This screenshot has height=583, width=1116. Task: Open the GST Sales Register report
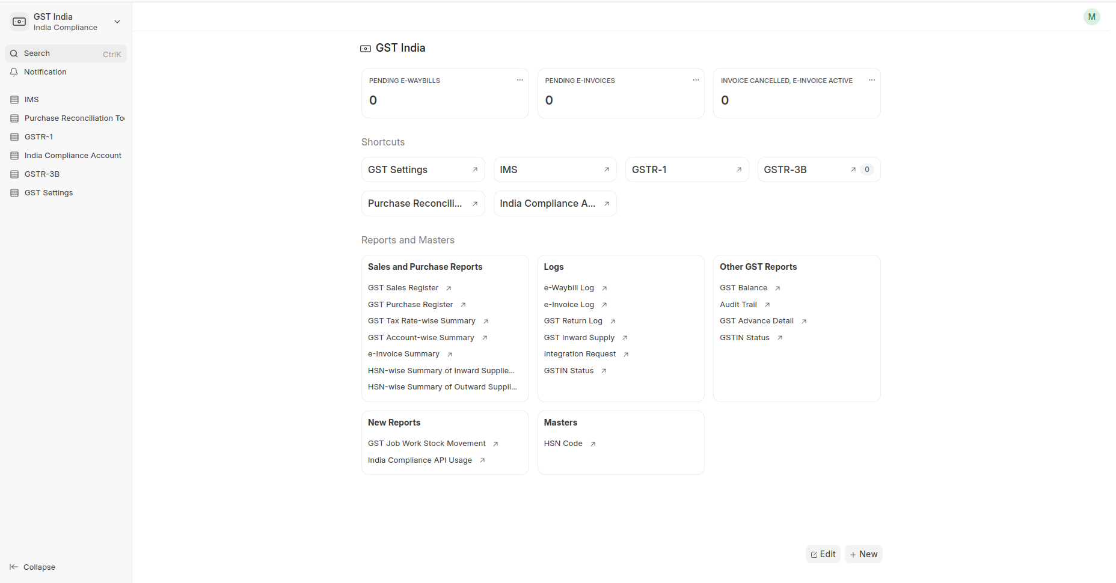(x=403, y=288)
